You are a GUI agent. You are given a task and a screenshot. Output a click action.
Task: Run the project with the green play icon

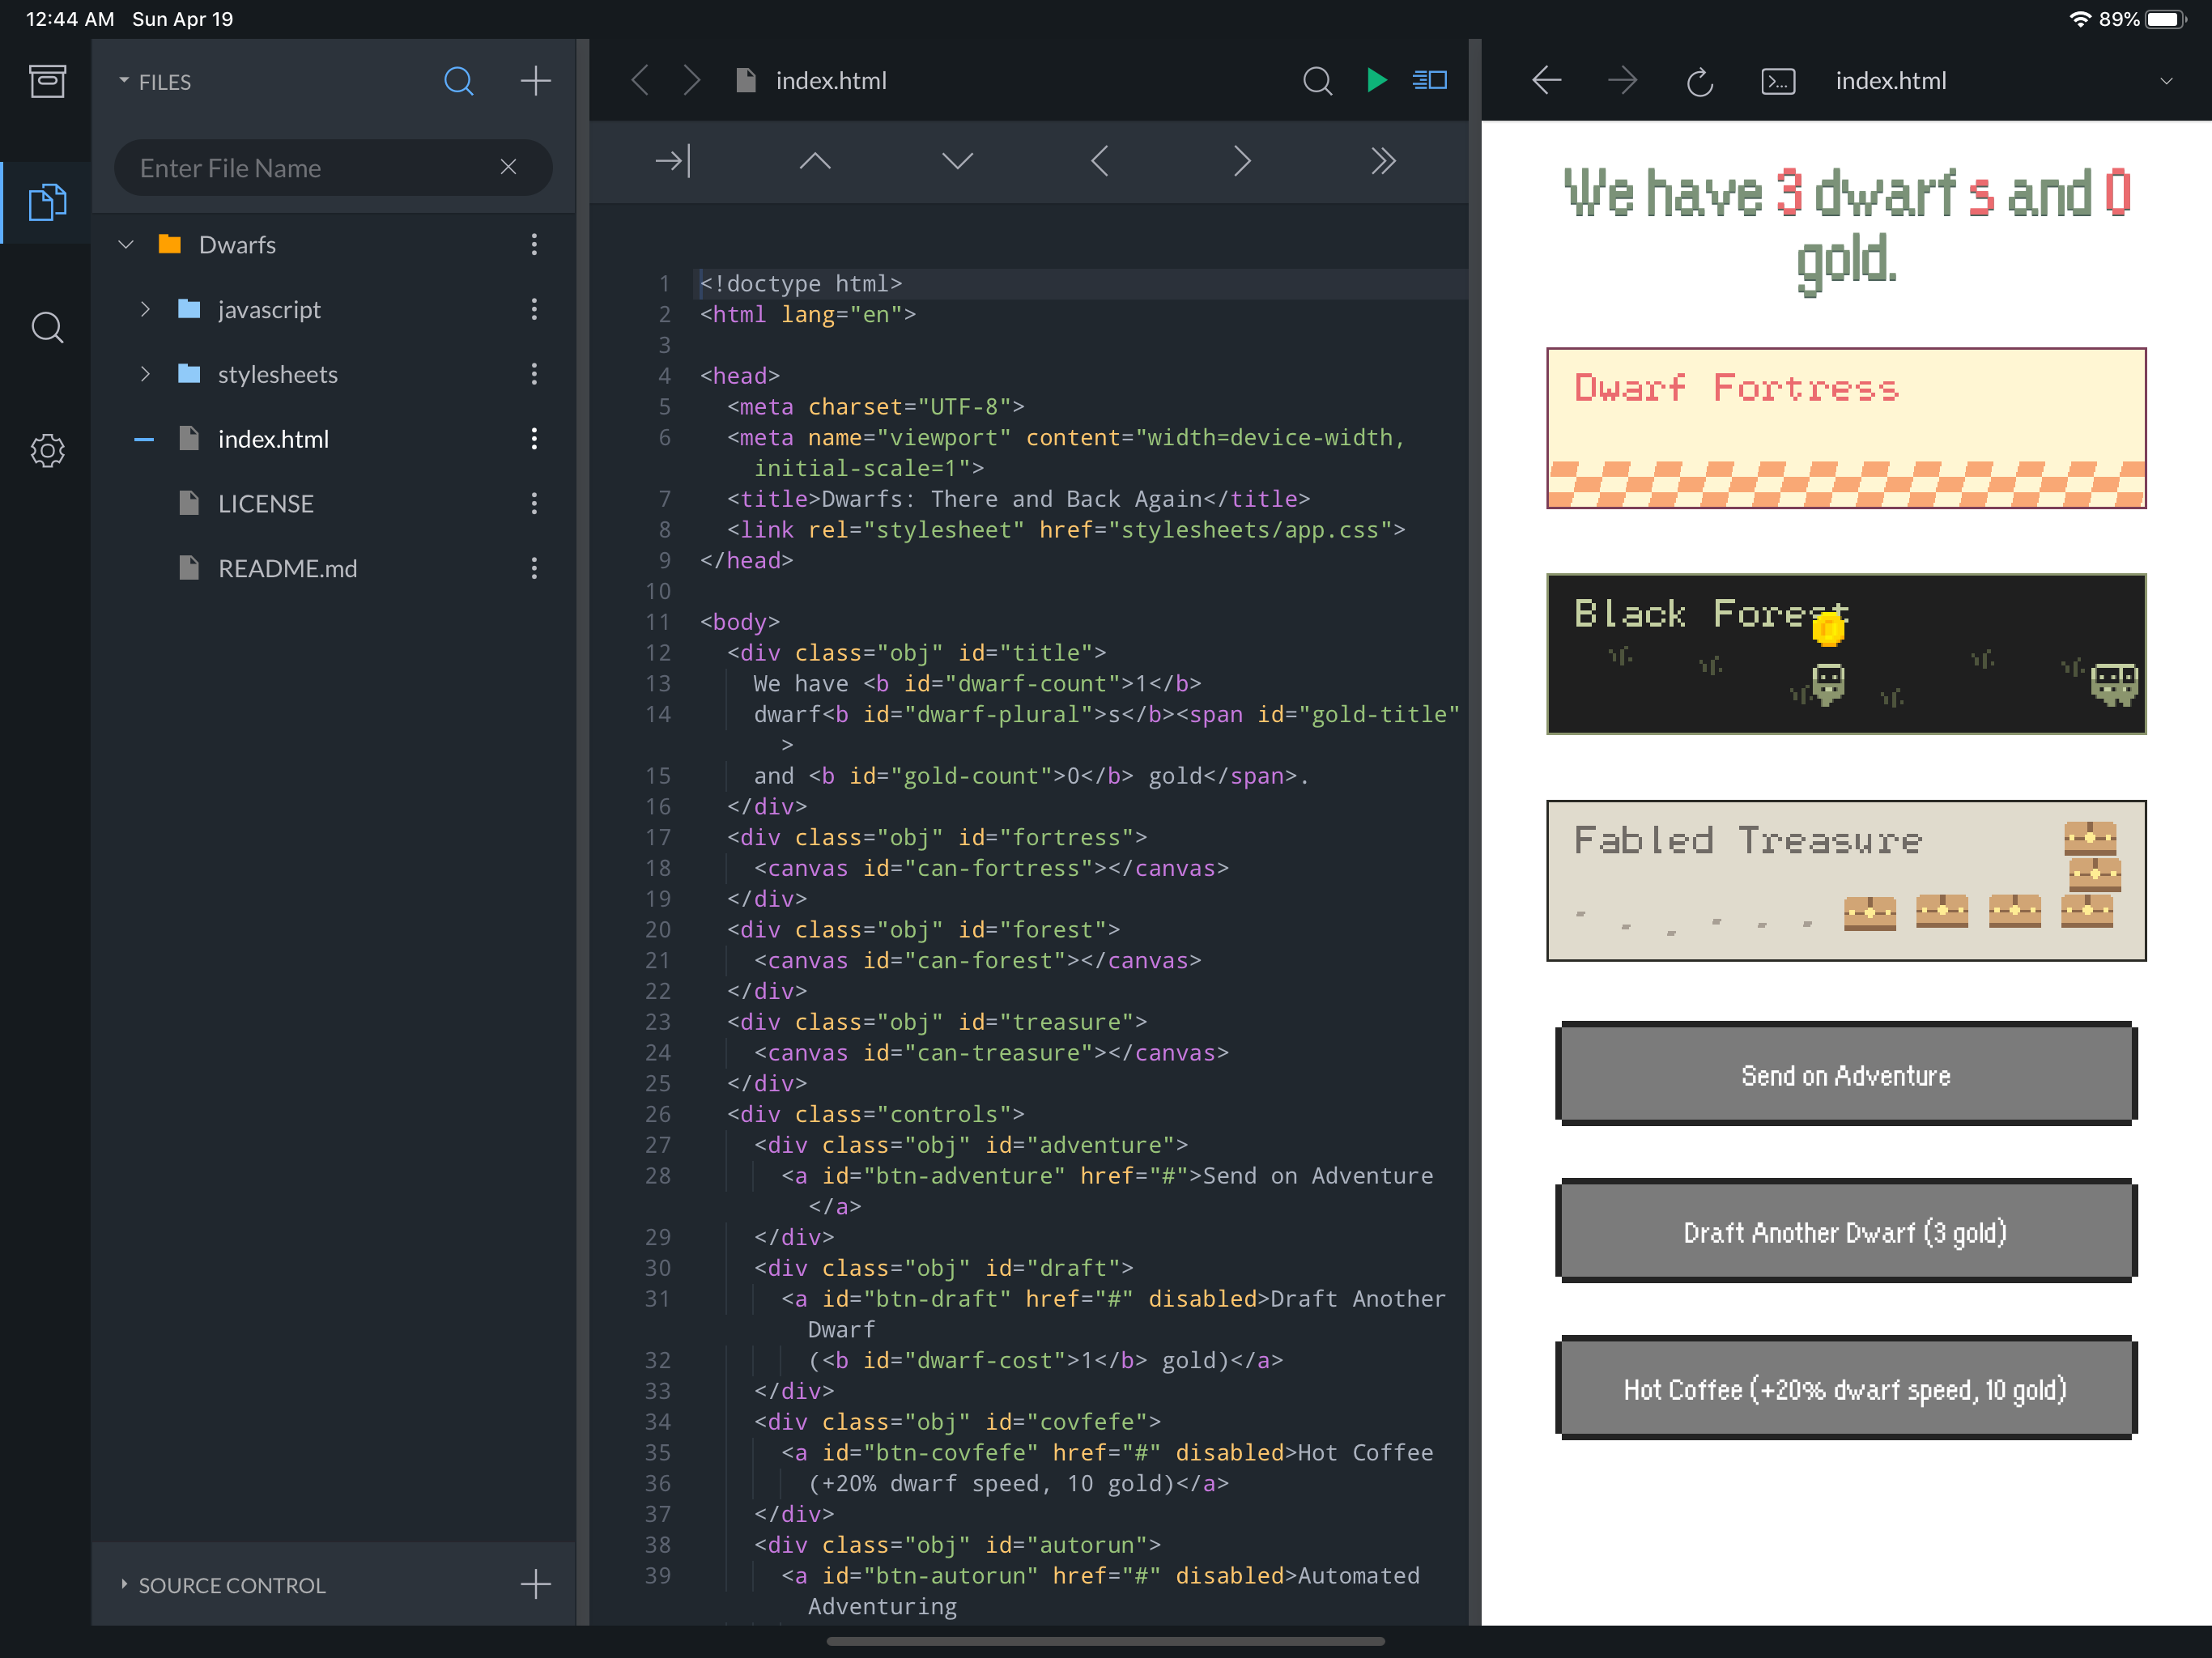(1376, 80)
